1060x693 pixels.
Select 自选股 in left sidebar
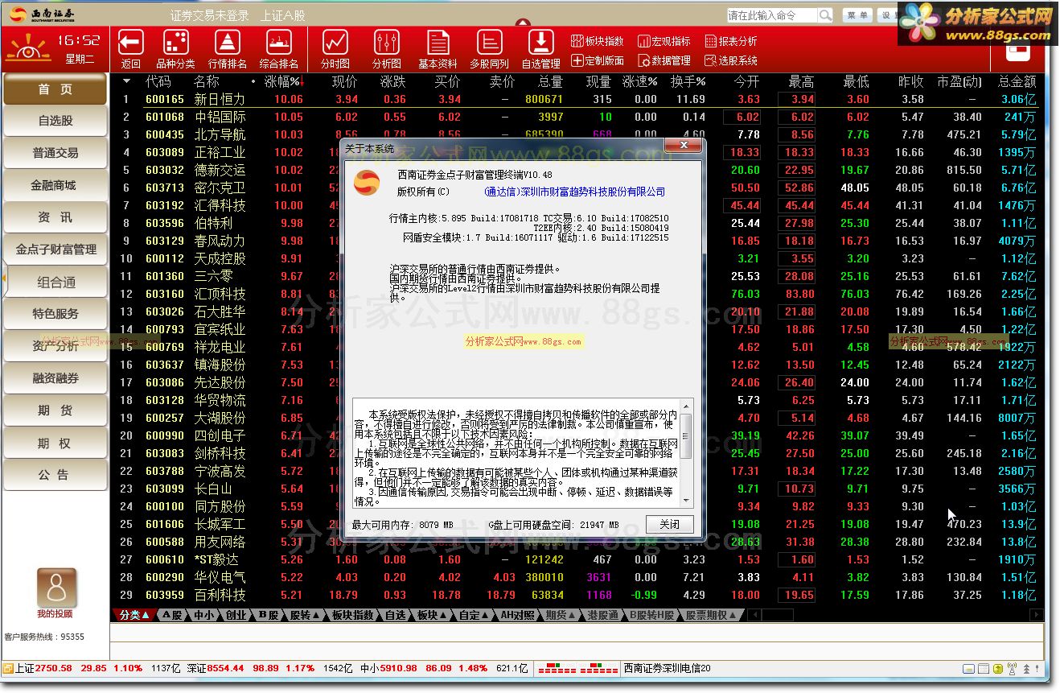coord(55,121)
